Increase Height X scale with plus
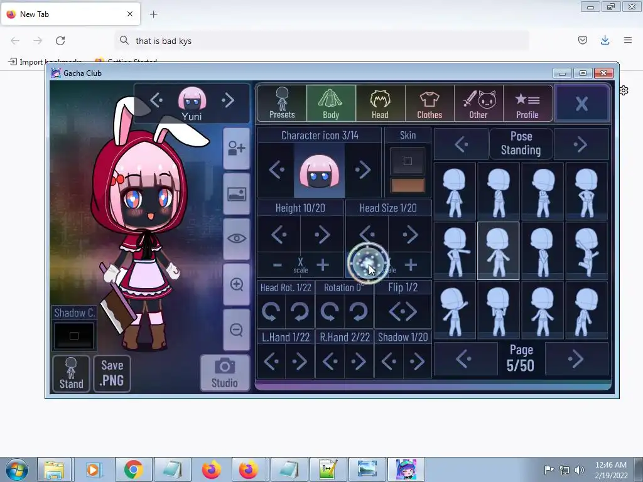 (x=323, y=265)
